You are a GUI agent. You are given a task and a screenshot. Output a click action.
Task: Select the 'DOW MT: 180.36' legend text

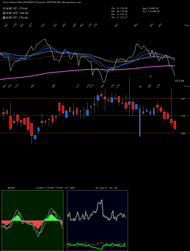click(17, 13)
